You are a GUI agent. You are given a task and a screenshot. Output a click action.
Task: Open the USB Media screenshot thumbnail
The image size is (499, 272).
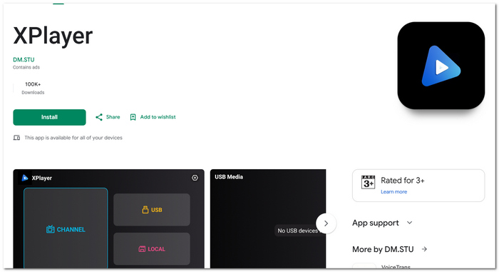click(268, 218)
